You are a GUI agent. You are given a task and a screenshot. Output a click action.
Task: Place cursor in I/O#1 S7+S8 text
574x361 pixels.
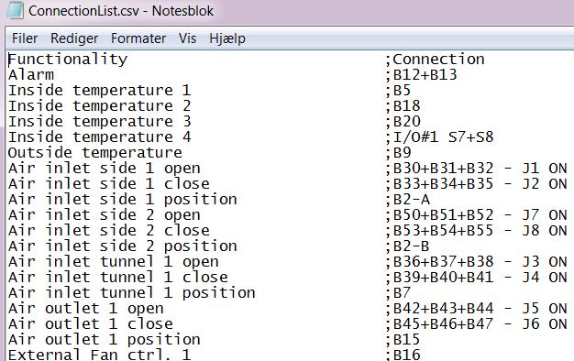coord(443,137)
